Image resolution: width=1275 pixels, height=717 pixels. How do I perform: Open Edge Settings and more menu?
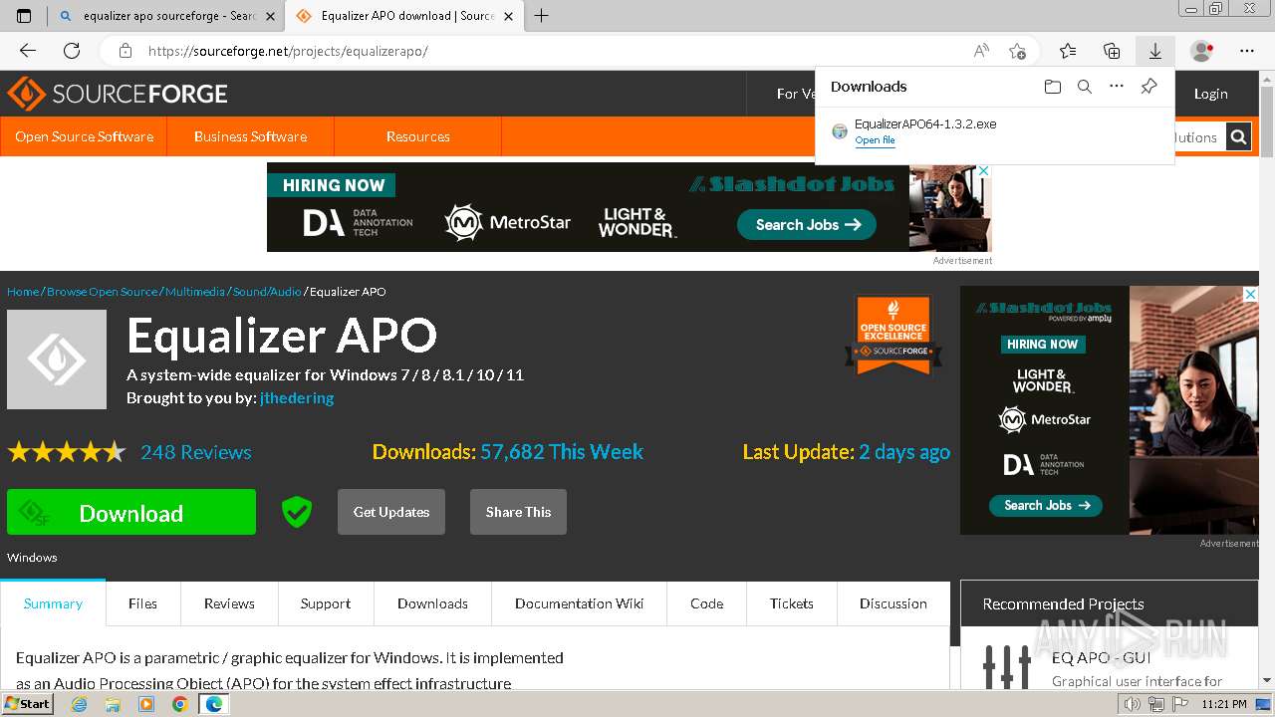[1247, 51]
